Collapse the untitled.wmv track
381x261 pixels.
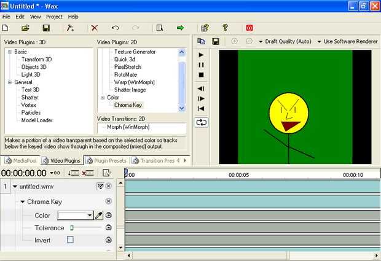pos(15,187)
